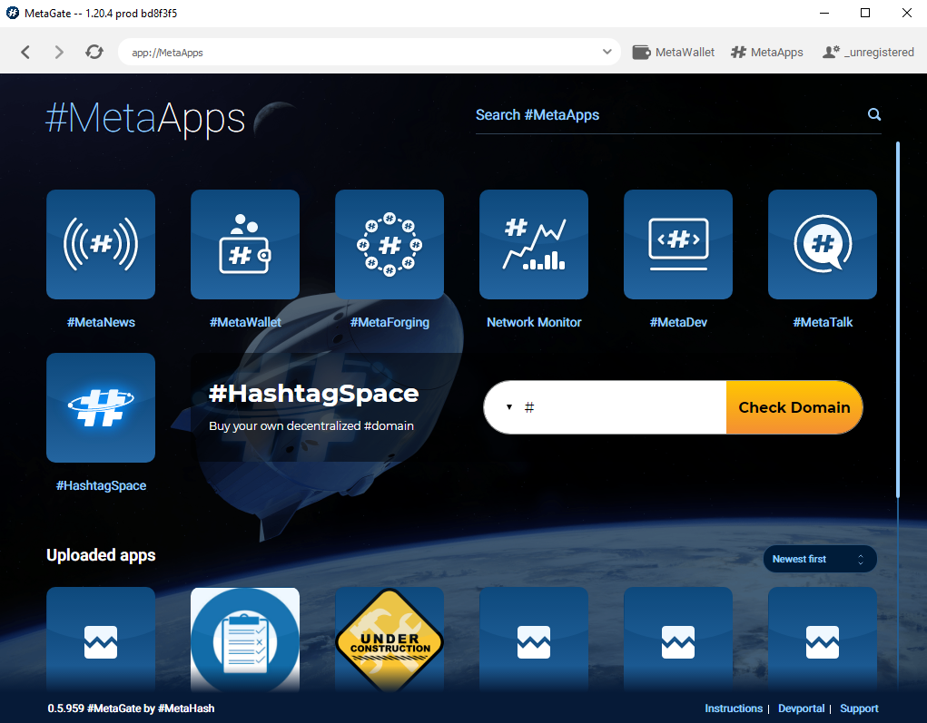Image resolution: width=927 pixels, height=723 pixels.
Task: Expand the domain prefix dropdown arrow
Action: click(509, 407)
